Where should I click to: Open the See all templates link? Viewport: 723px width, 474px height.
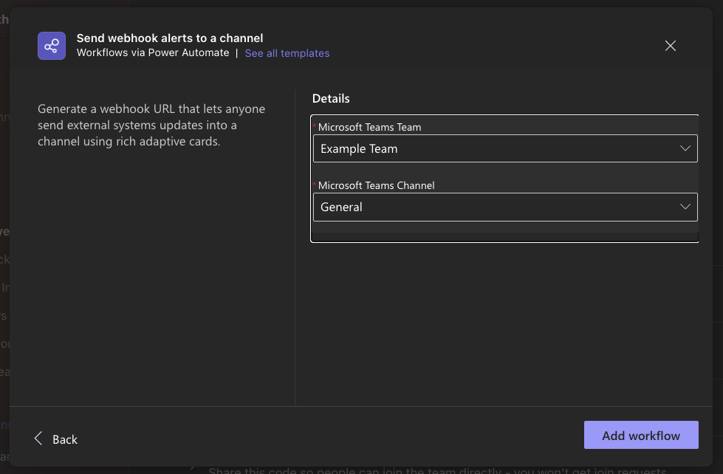[287, 53]
